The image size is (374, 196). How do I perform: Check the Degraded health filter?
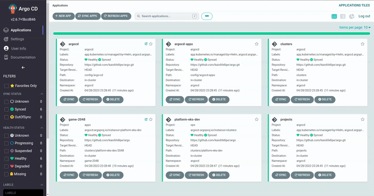pyautogui.click(x=7, y=166)
